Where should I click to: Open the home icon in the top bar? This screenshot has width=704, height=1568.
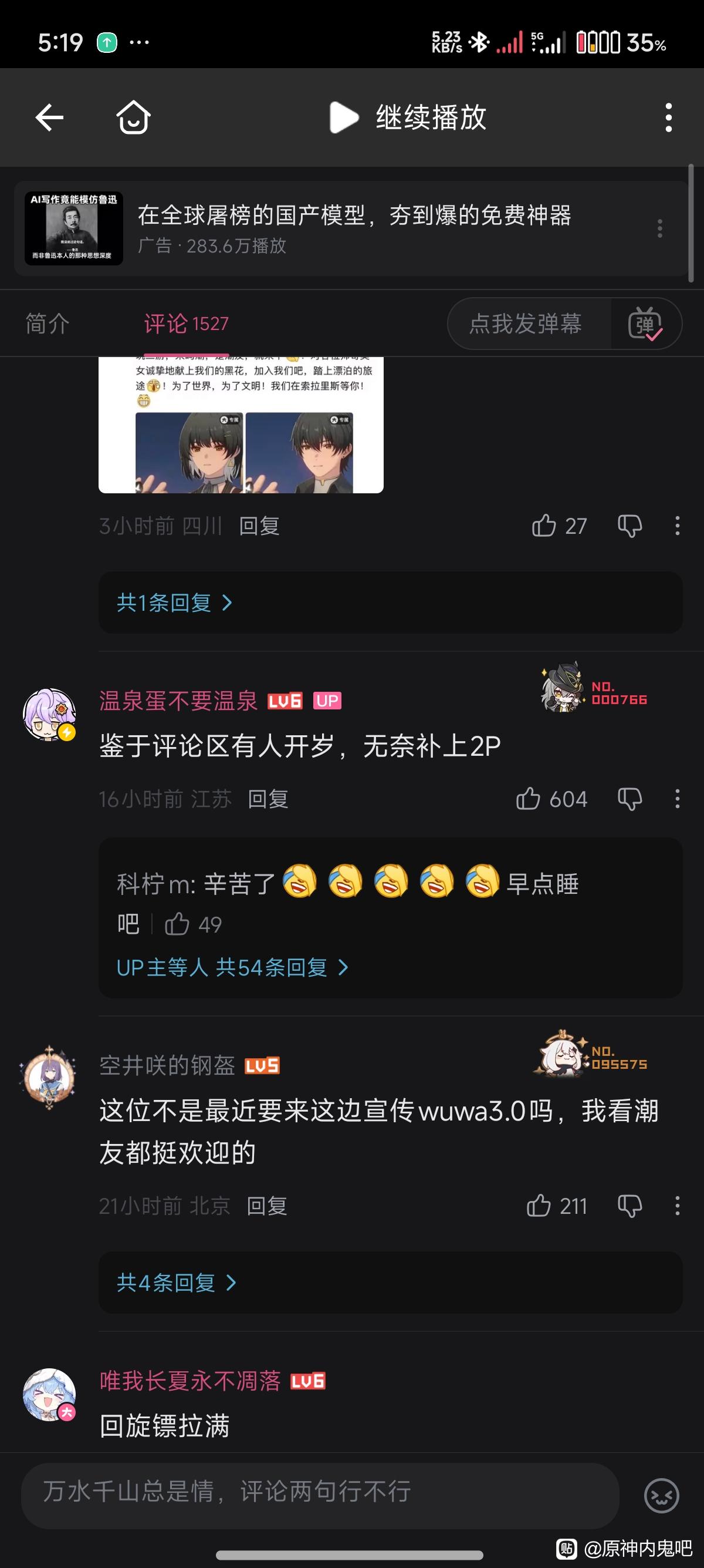coord(133,117)
